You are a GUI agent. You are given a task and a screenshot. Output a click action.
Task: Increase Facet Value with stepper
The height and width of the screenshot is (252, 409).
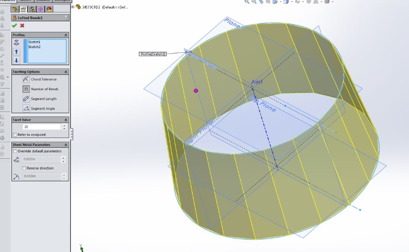point(64,126)
